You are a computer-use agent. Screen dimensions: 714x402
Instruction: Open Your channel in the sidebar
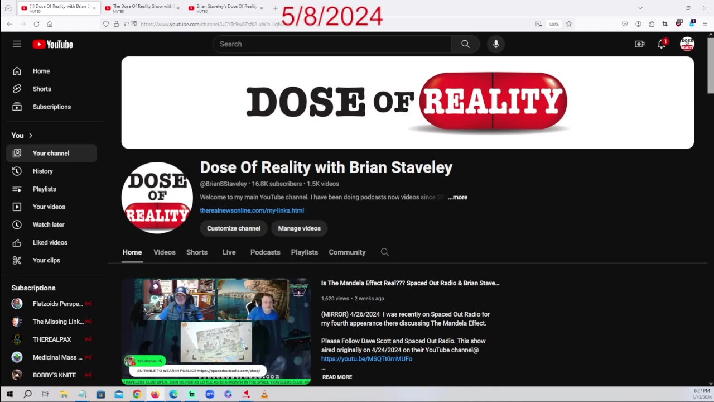coord(51,153)
